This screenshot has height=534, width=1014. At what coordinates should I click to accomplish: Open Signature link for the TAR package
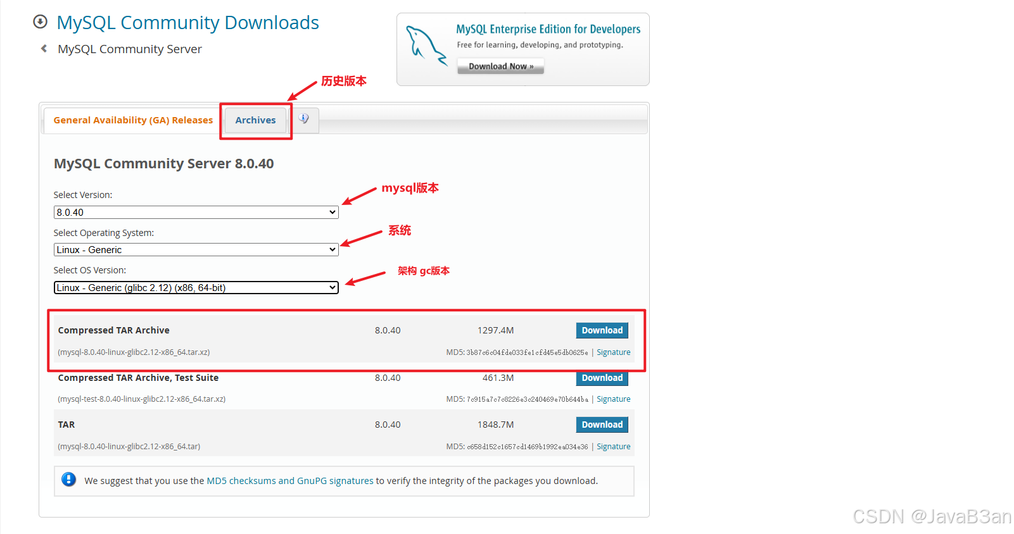pos(614,447)
